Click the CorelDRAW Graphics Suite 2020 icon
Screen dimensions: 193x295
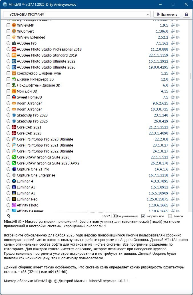pyautogui.click(x=14, y=157)
